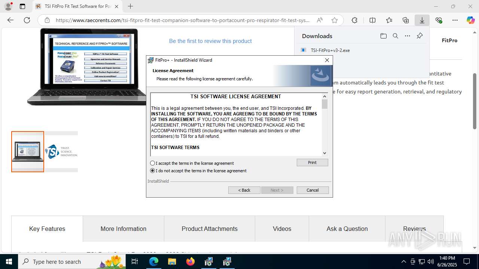Open Task View on taskbar
The height and width of the screenshot is (269, 479).
(x=135, y=262)
